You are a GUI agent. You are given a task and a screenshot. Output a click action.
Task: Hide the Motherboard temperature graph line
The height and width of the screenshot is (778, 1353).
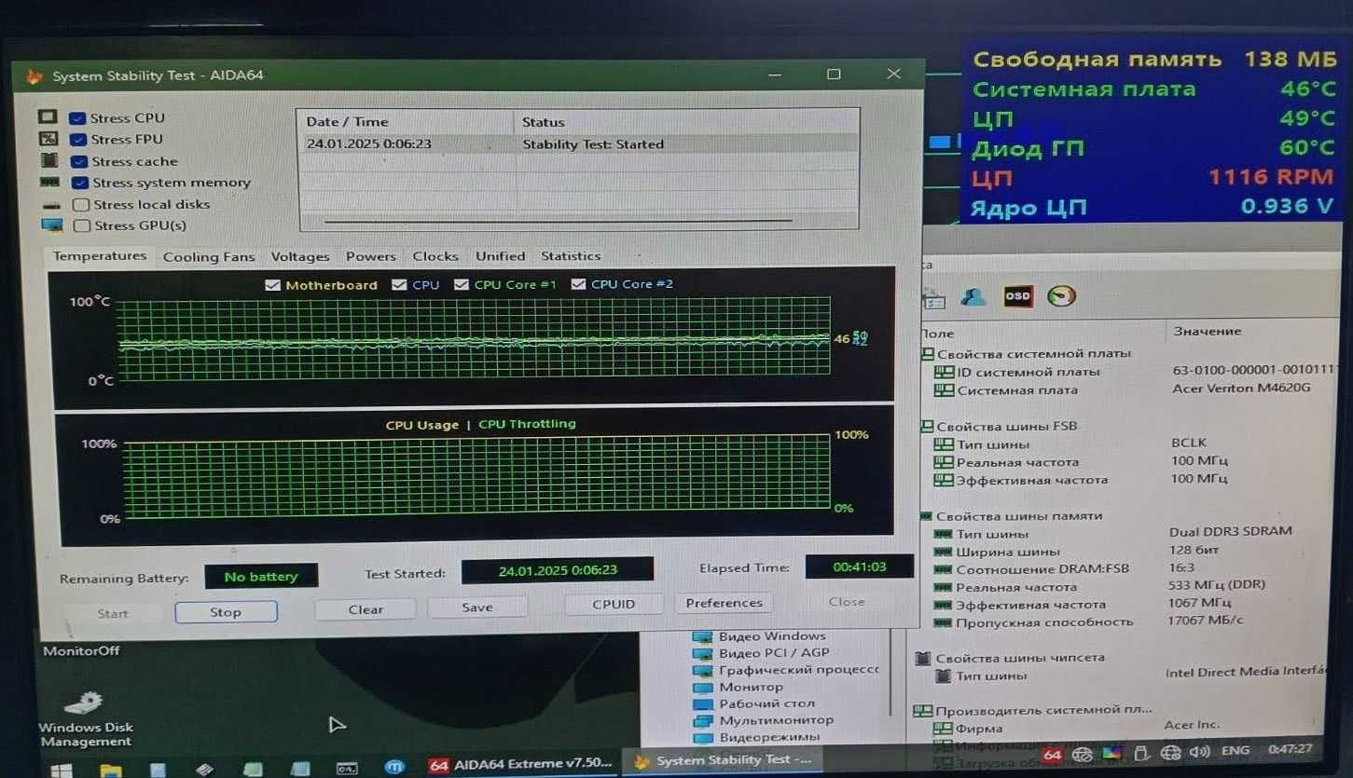coord(273,285)
